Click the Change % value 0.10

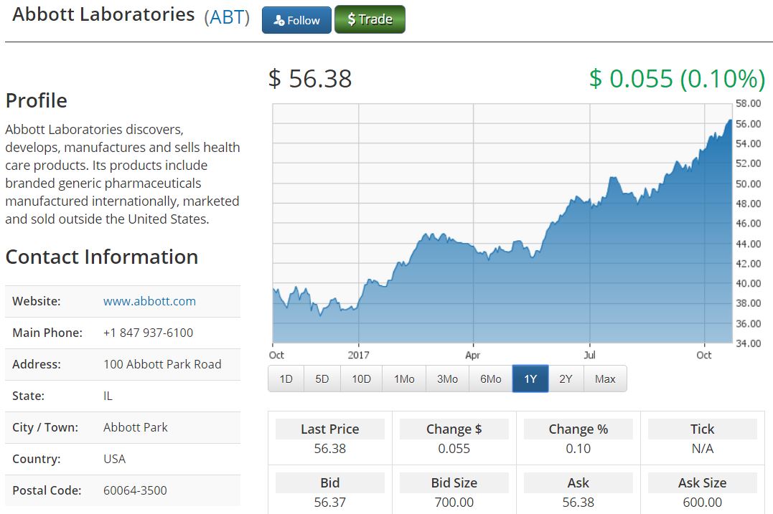(x=578, y=449)
